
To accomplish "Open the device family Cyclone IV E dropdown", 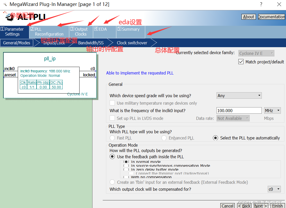I will pyautogui.click(x=256, y=53).
